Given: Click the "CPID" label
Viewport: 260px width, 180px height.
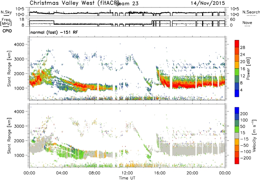Looking at the screenshot, I should coord(7,31).
